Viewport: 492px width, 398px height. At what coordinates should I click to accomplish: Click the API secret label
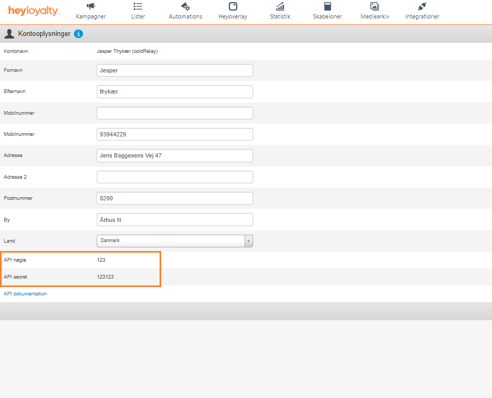pyautogui.click(x=15, y=277)
